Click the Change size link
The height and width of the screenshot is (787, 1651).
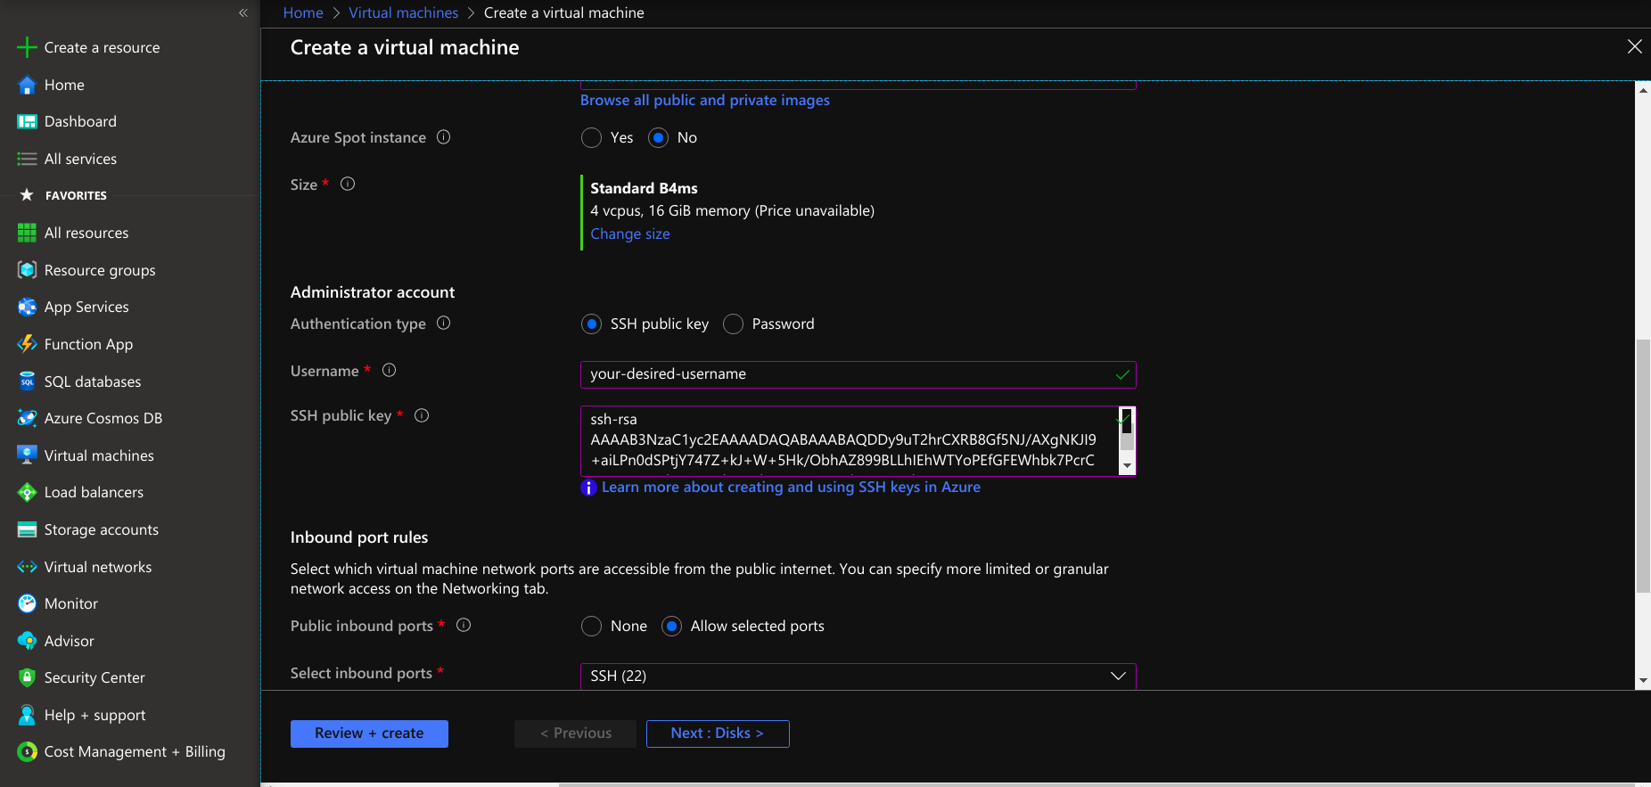tap(629, 234)
